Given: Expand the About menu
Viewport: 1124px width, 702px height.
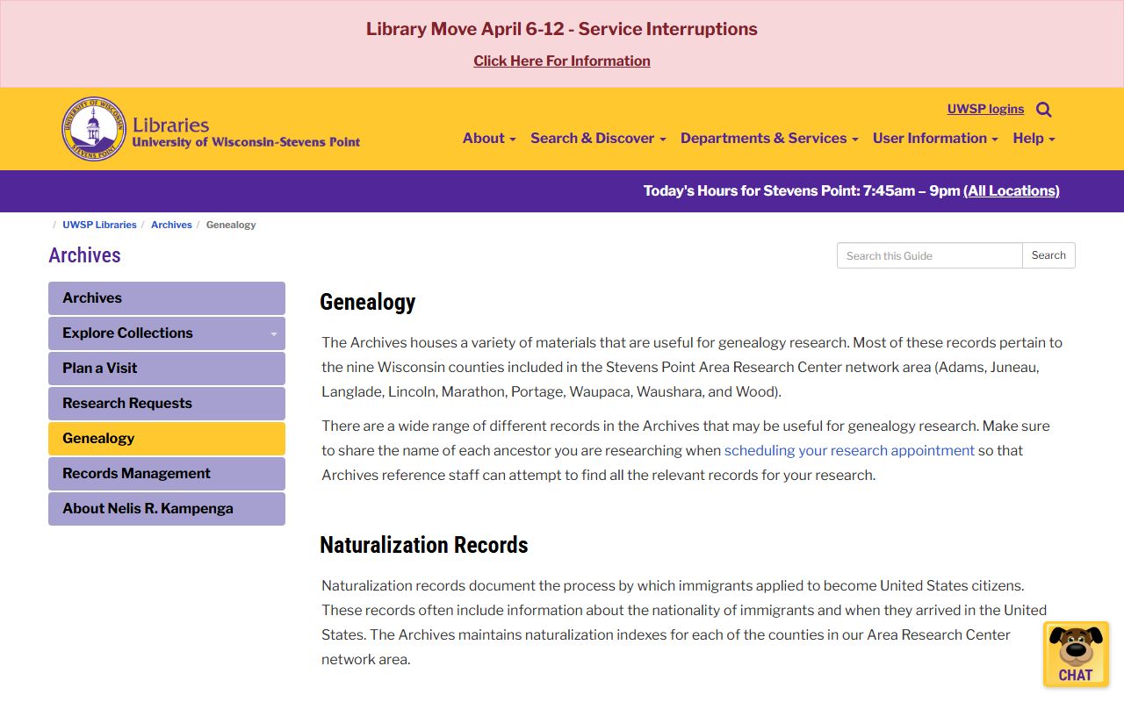Looking at the screenshot, I should (x=489, y=138).
